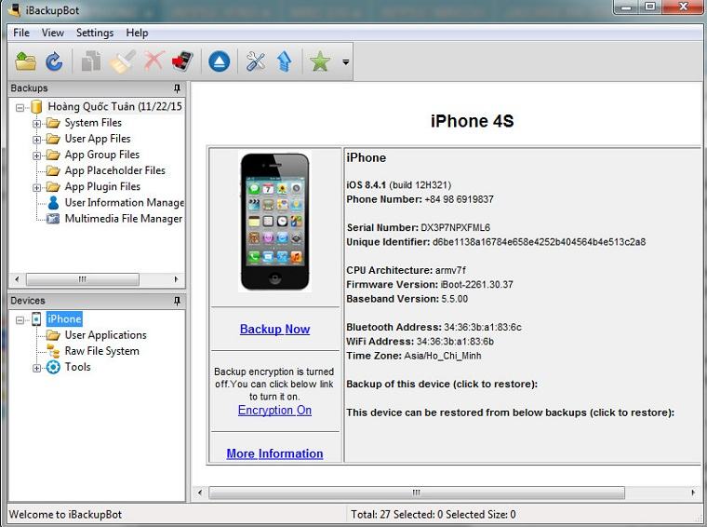This screenshot has width=707, height=527.
Task: Click the 'Asia/Ho_Chi_Minh' time zone value
Action: point(443,356)
